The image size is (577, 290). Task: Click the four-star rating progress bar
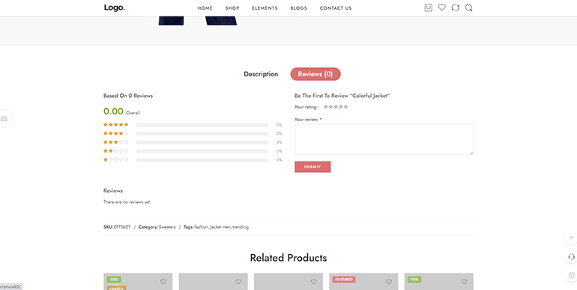point(202,134)
